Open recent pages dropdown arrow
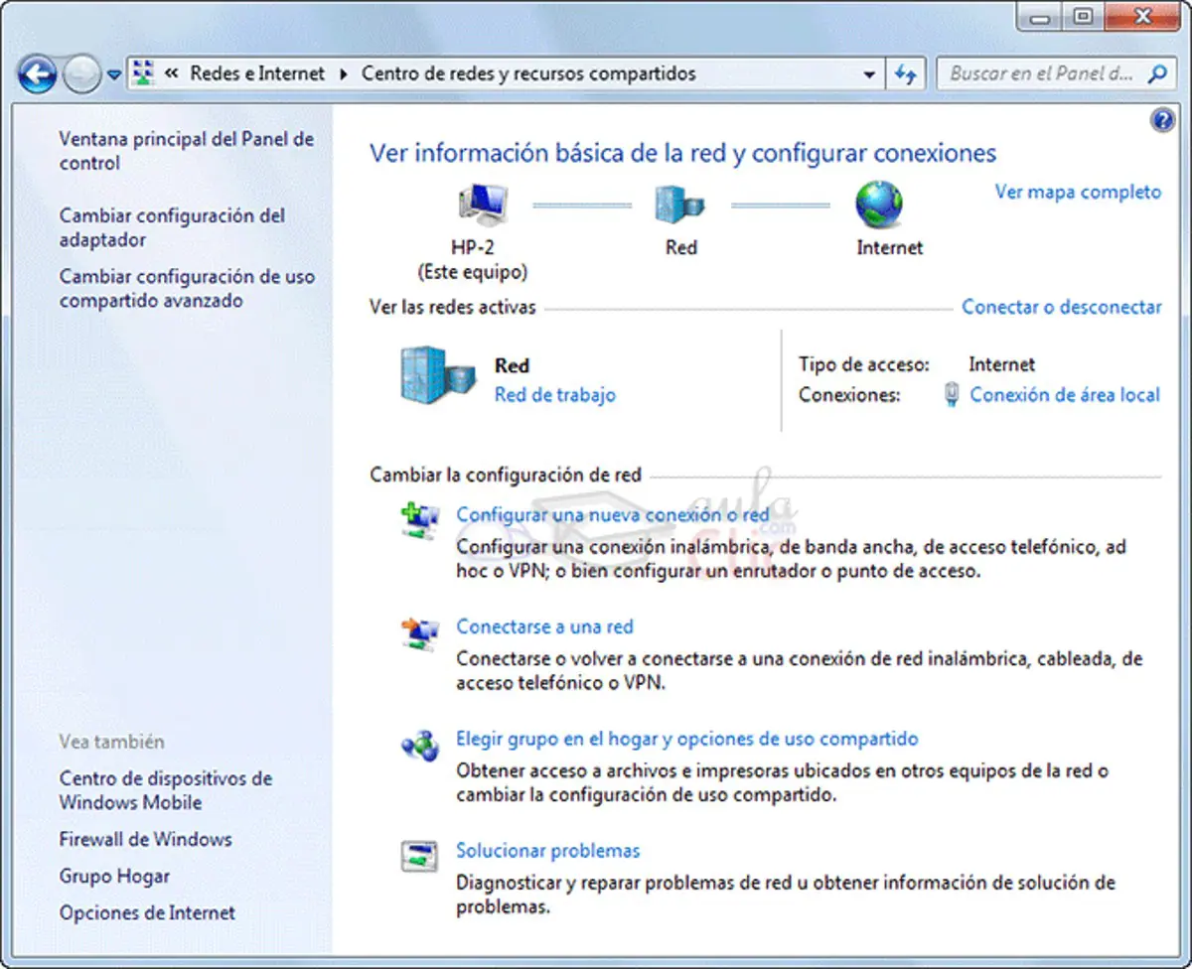The image size is (1192, 969). [114, 74]
